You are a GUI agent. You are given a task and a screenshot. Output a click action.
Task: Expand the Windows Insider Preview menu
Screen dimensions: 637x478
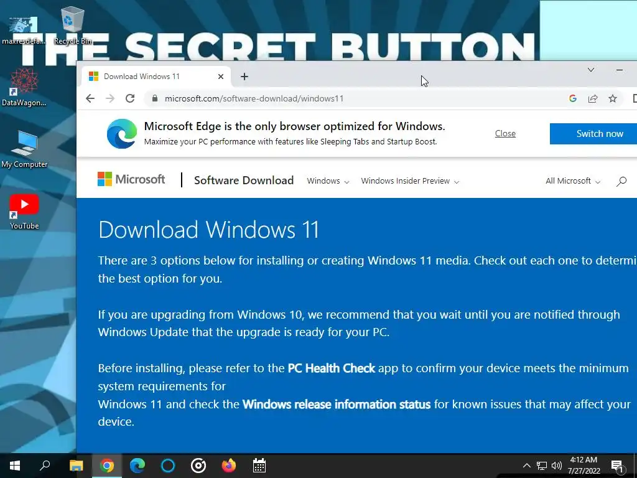[410, 181]
